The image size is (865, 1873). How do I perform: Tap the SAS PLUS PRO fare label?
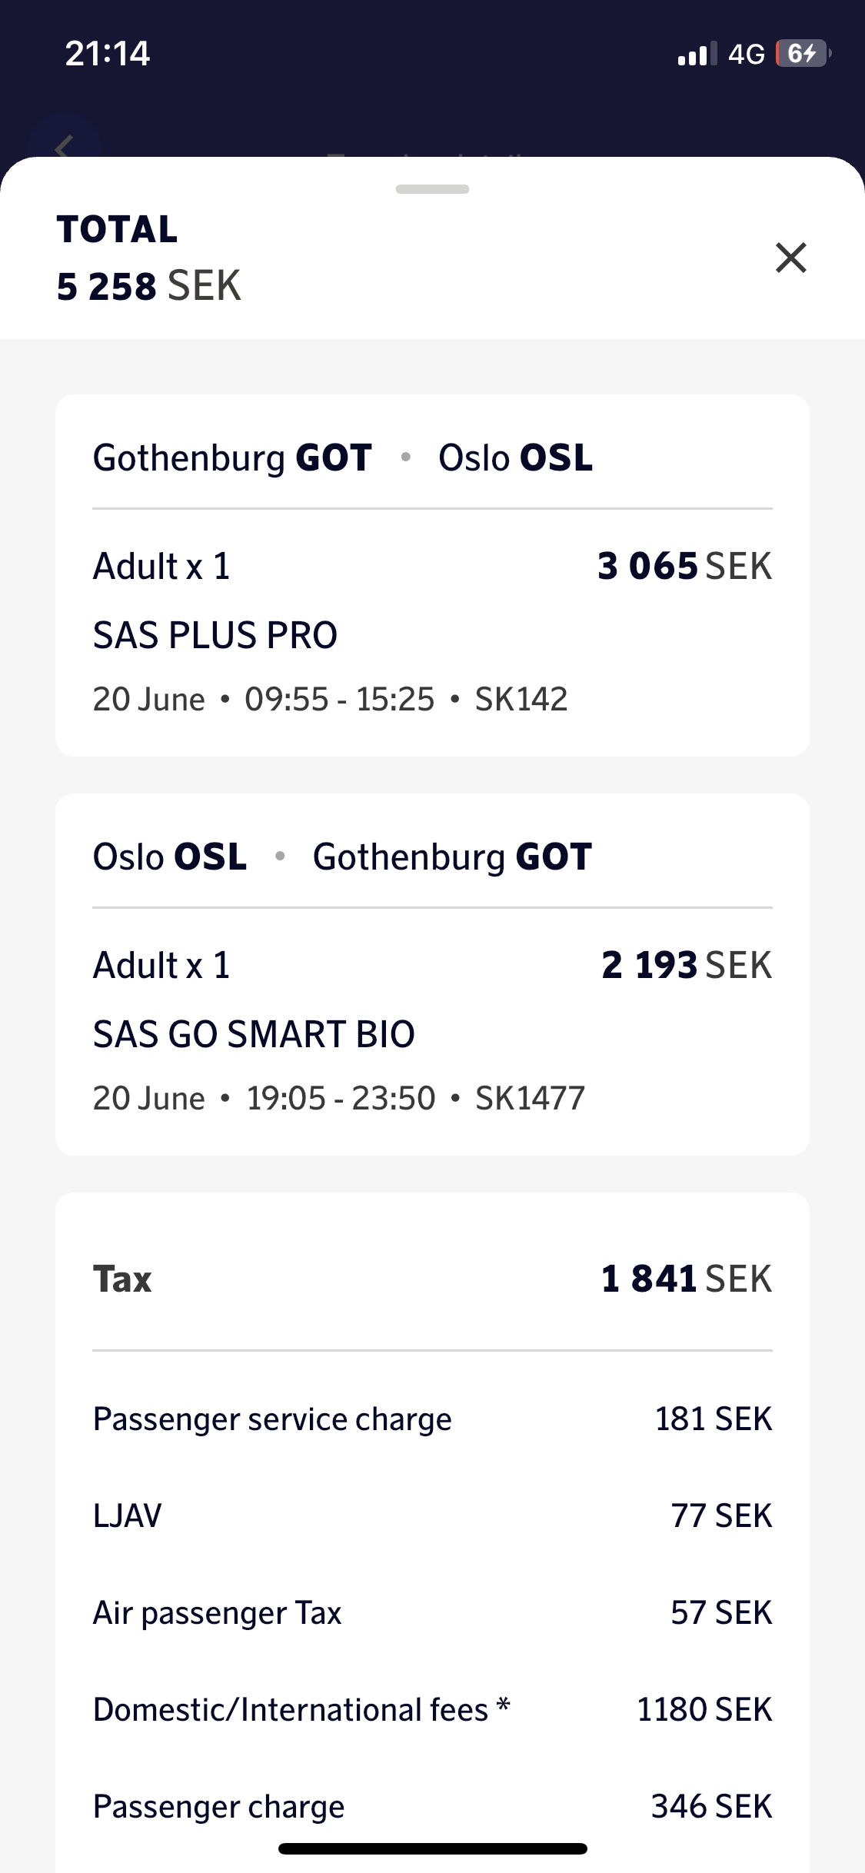pos(215,635)
